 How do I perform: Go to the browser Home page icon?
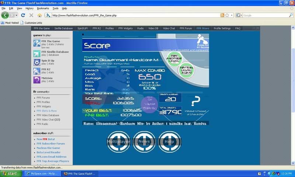(39, 15)
